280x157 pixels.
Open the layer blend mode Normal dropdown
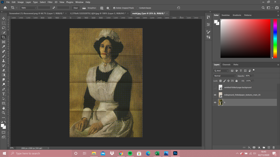pyautogui.click(x=225, y=76)
